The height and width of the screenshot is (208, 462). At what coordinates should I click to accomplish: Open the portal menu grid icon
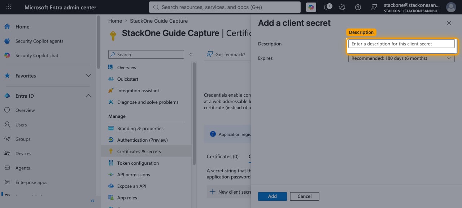coord(9,7)
